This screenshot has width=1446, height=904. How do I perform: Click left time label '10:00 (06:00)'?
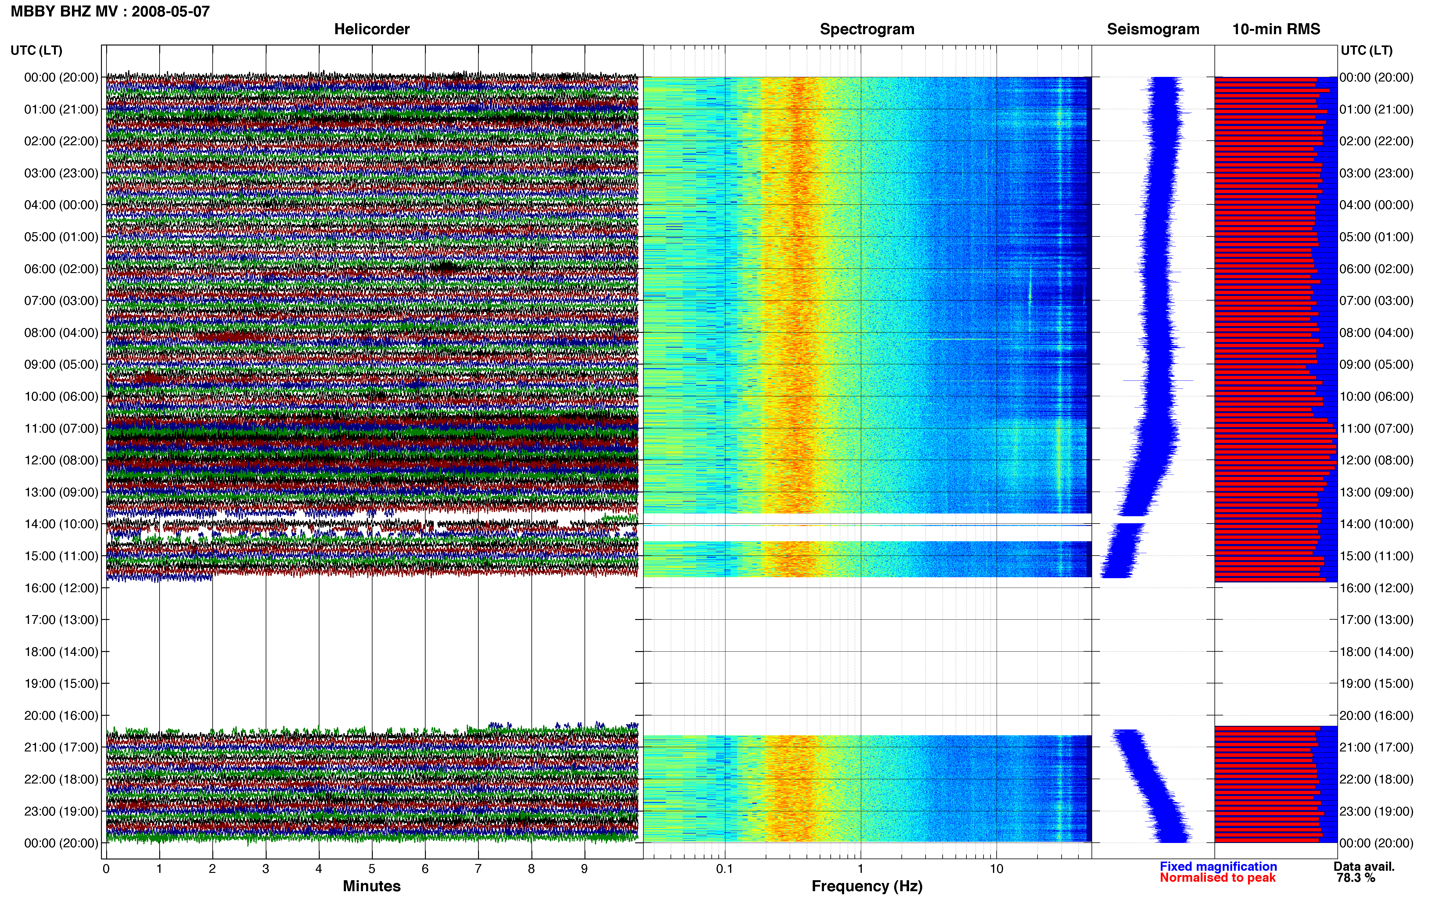[x=61, y=396]
